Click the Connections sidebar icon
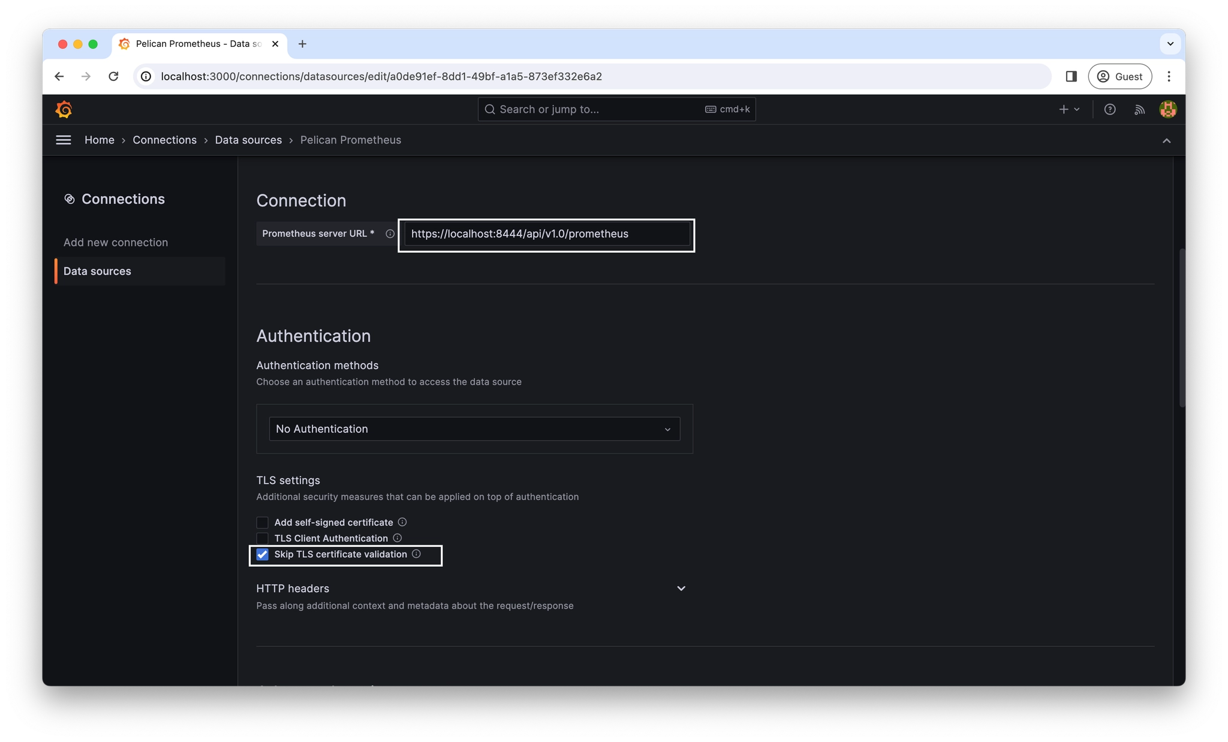 70,198
